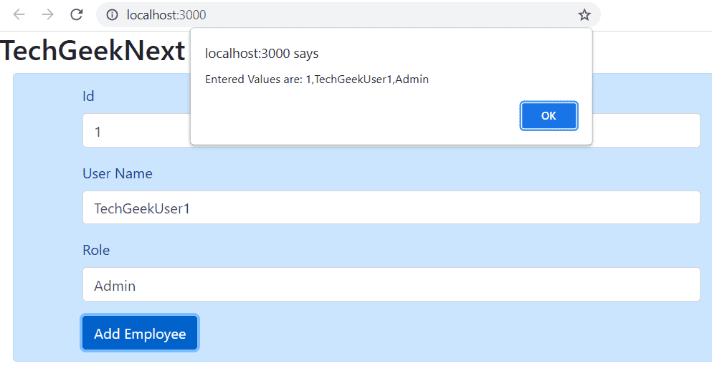The width and height of the screenshot is (712, 371).
Task: Click the browser back arrow
Action: coord(19,14)
